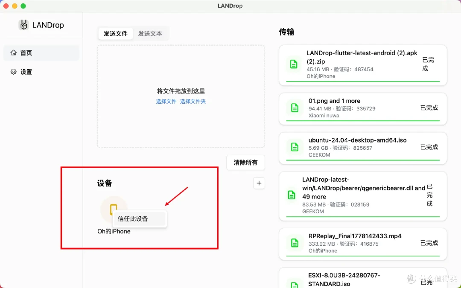This screenshot has height=288, width=461.
Task: Click the 94.41 MB 验证码 335729 text
Action: pos(342,108)
